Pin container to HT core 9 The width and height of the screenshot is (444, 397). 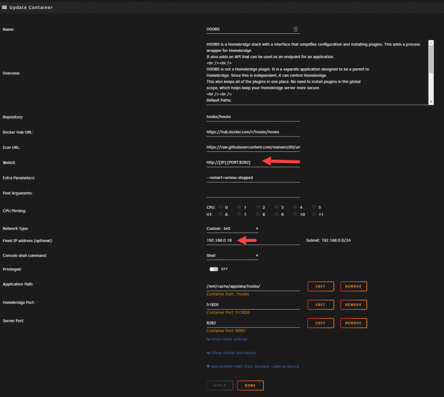coord(277,214)
